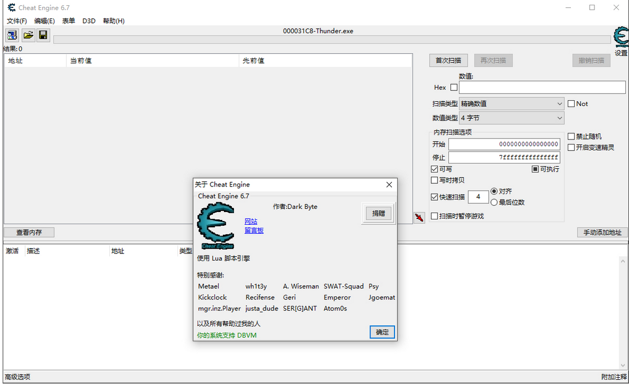Image resolution: width=629 pixels, height=384 pixels.
Task: Click the 数值 input field
Action: [542, 87]
